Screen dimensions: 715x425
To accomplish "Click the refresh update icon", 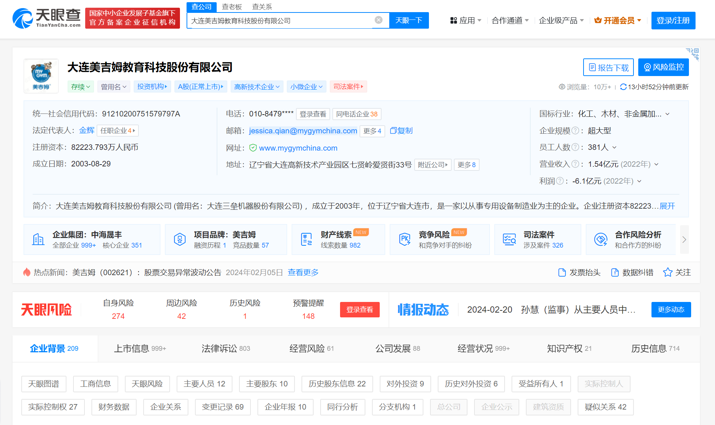I will [623, 87].
